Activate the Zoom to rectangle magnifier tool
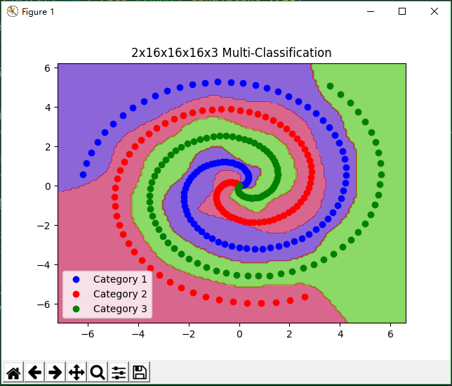Image resolution: width=452 pixels, height=386 pixels. coord(98,373)
